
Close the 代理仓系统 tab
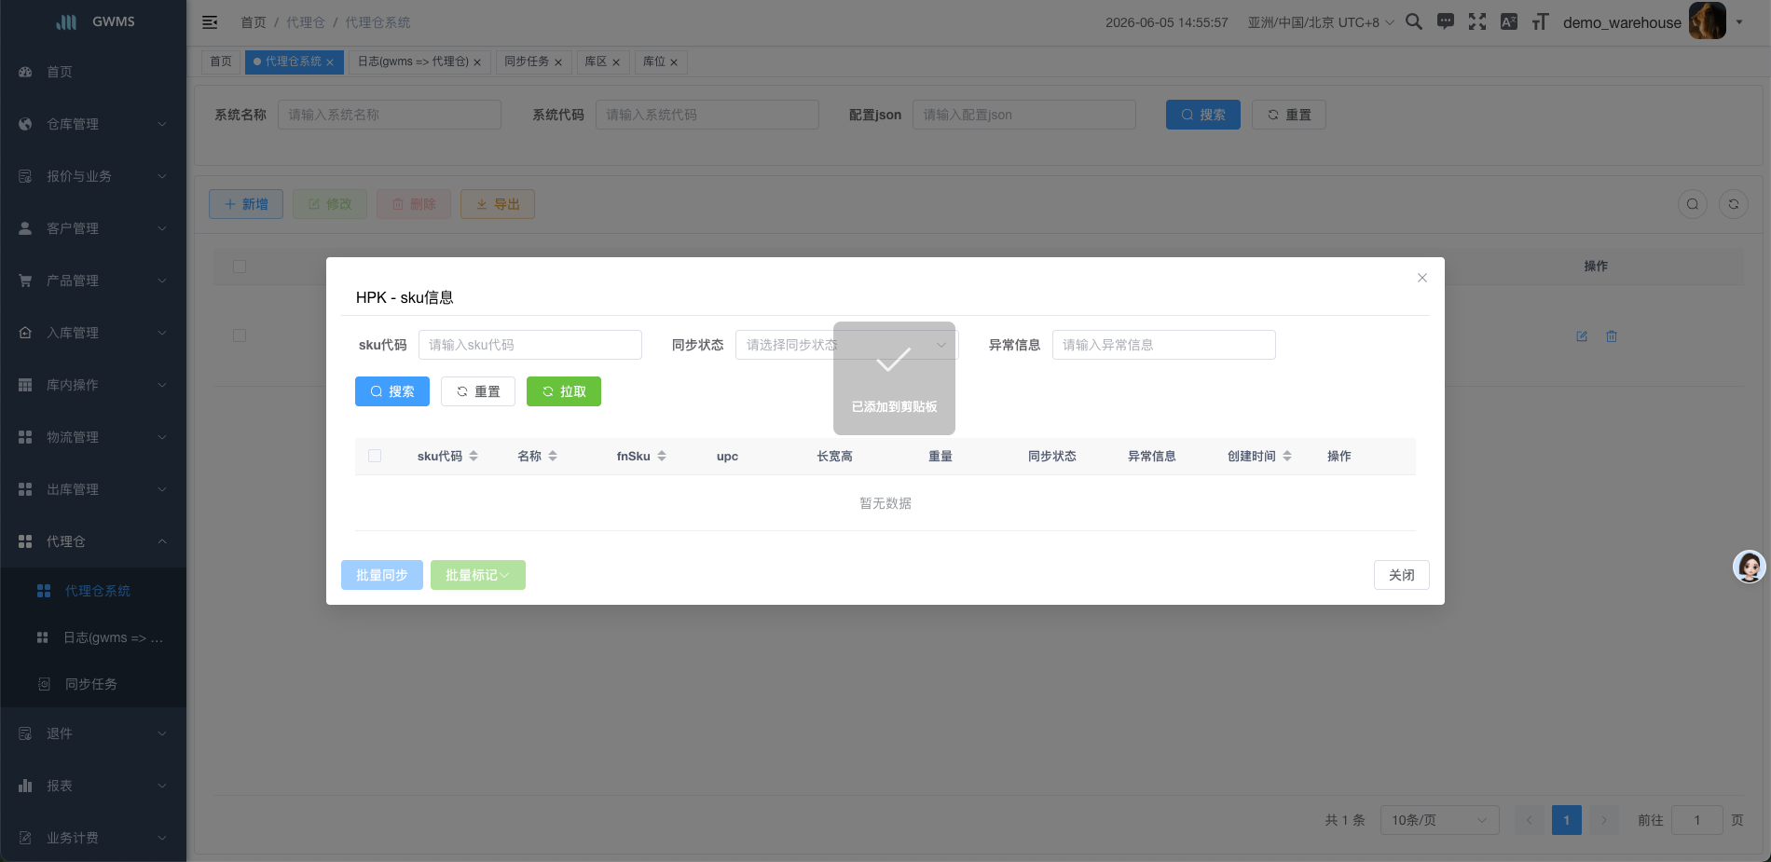click(330, 62)
